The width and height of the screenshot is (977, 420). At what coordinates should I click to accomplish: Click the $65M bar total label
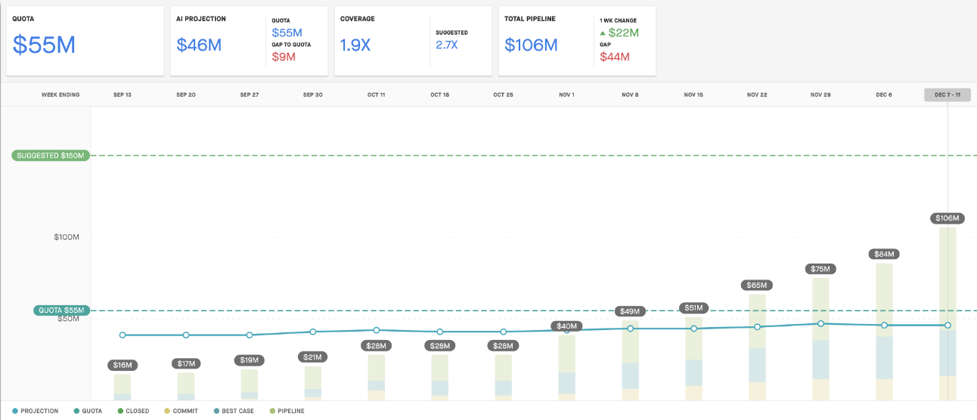pos(757,286)
